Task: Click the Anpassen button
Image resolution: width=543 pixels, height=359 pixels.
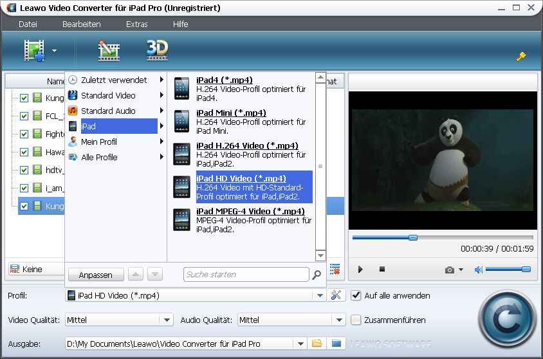Action: (96, 275)
